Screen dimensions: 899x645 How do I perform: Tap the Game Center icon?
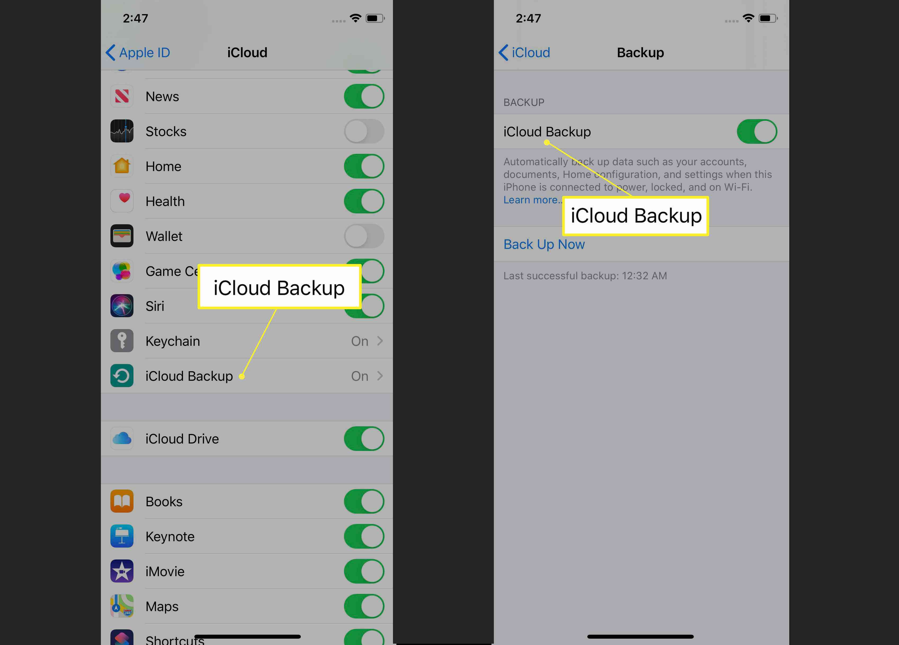click(122, 271)
